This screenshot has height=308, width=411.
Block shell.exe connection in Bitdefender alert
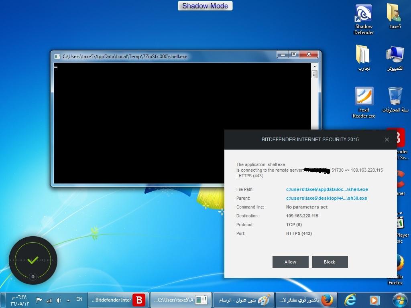point(330,262)
